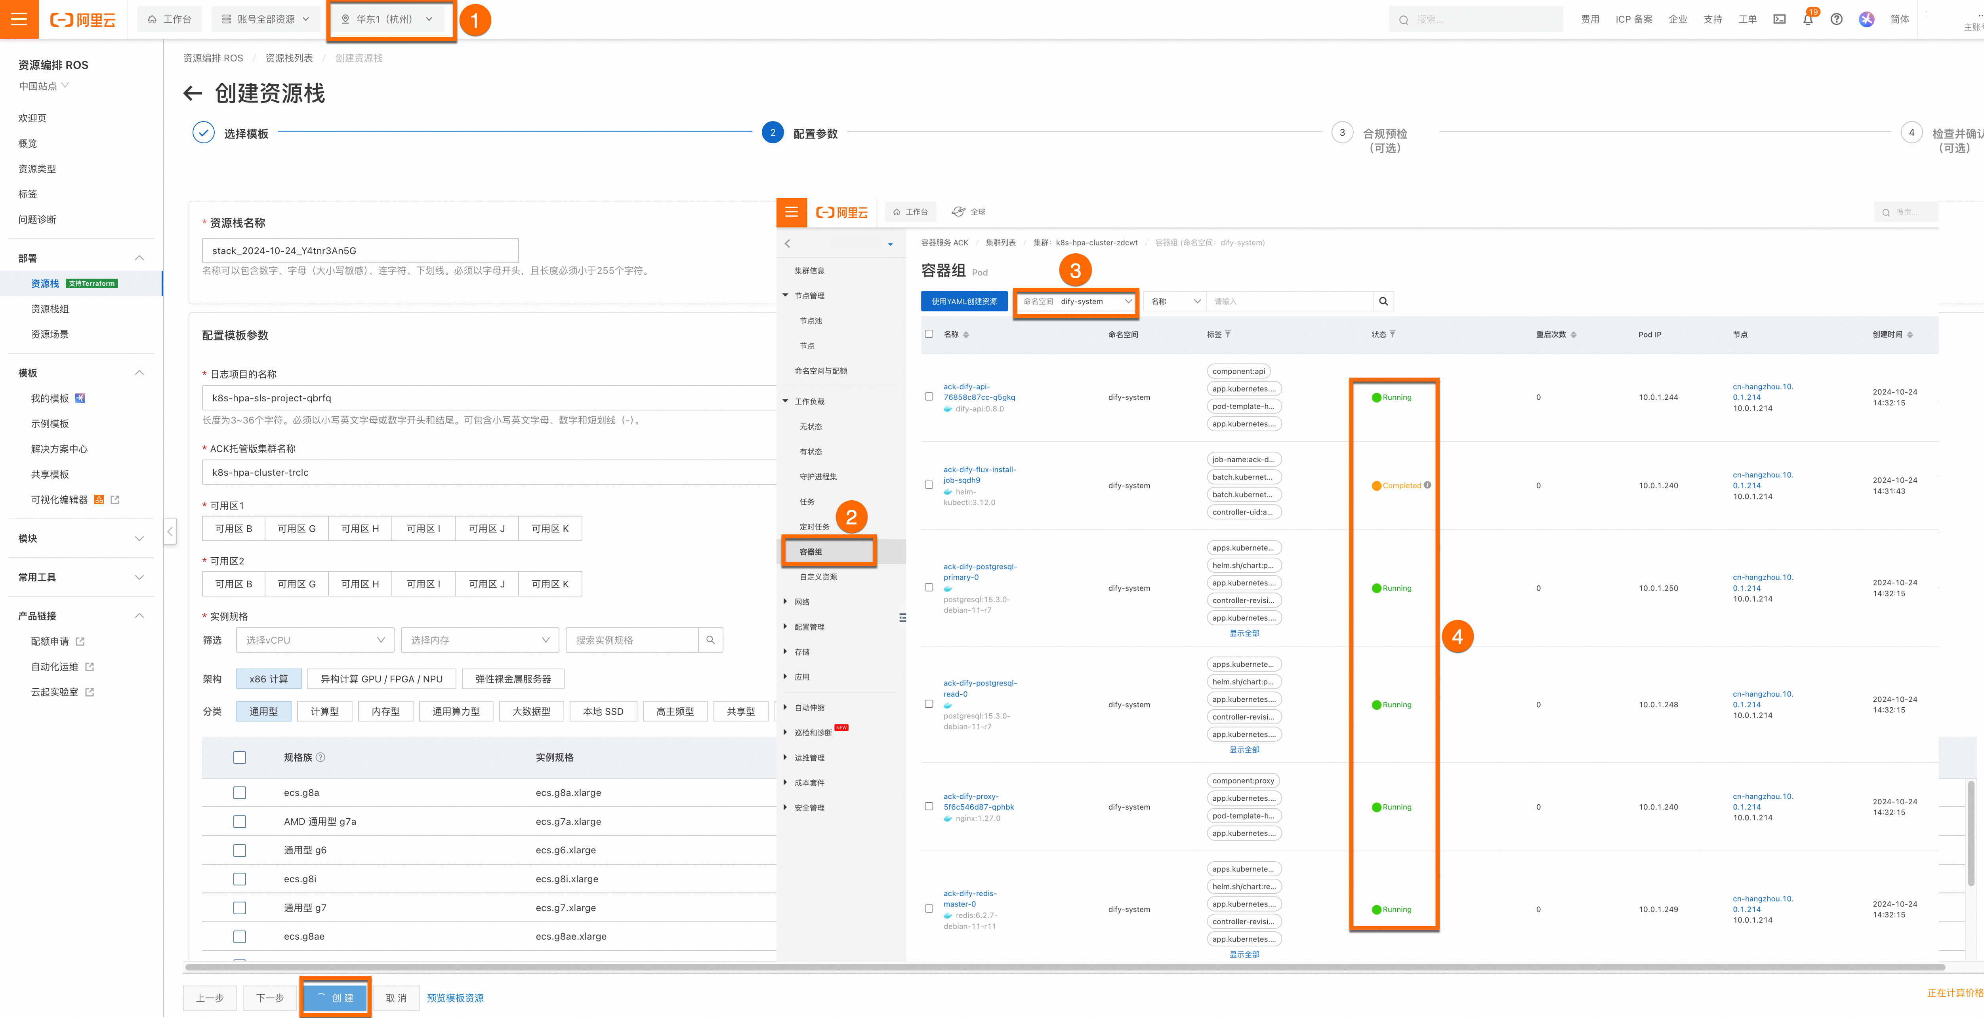Click the 预览模板资源 link
This screenshot has width=1984, height=1018.
point(455,998)
